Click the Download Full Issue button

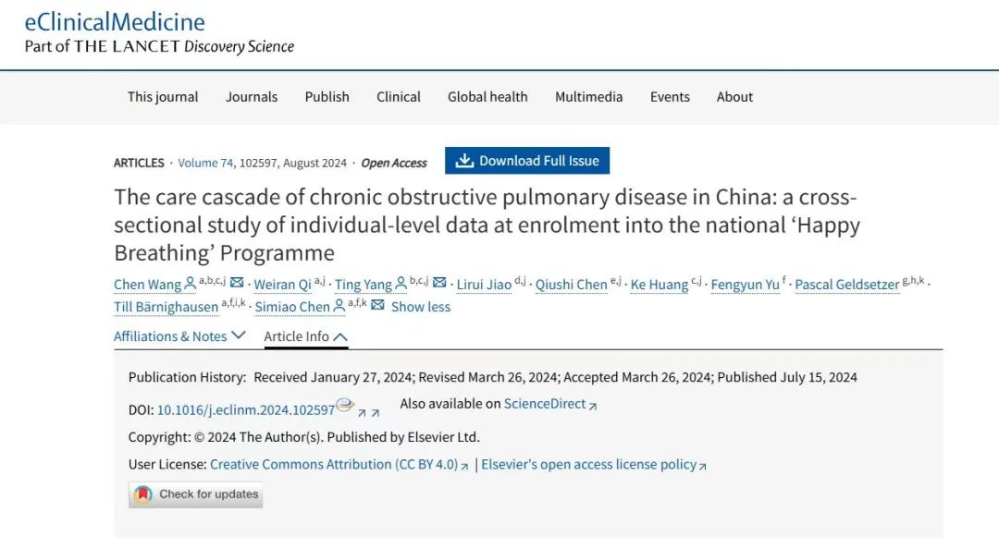pos(527,161)
